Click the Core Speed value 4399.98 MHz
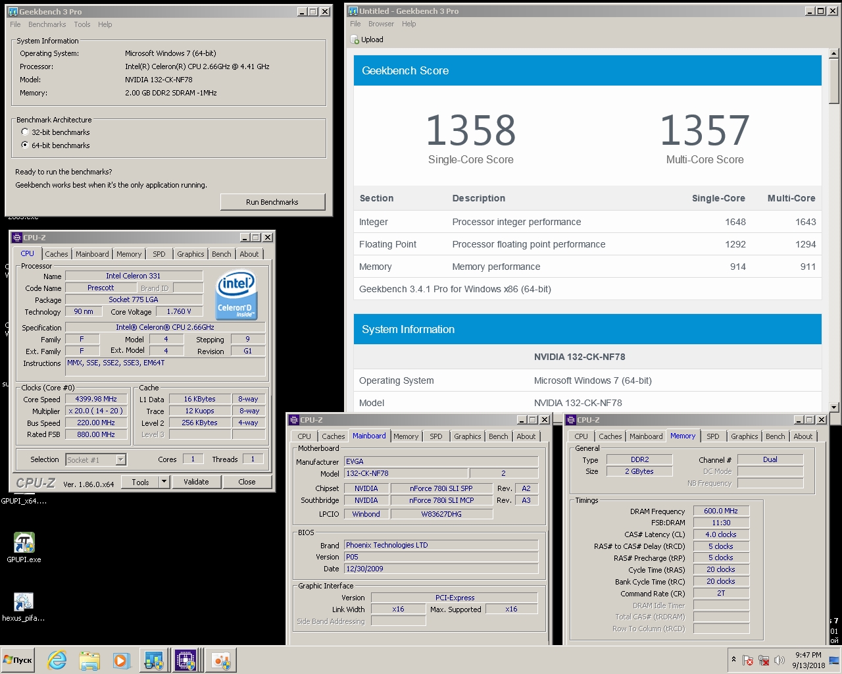This screenshot has height=674, width=842. [96, 399]
